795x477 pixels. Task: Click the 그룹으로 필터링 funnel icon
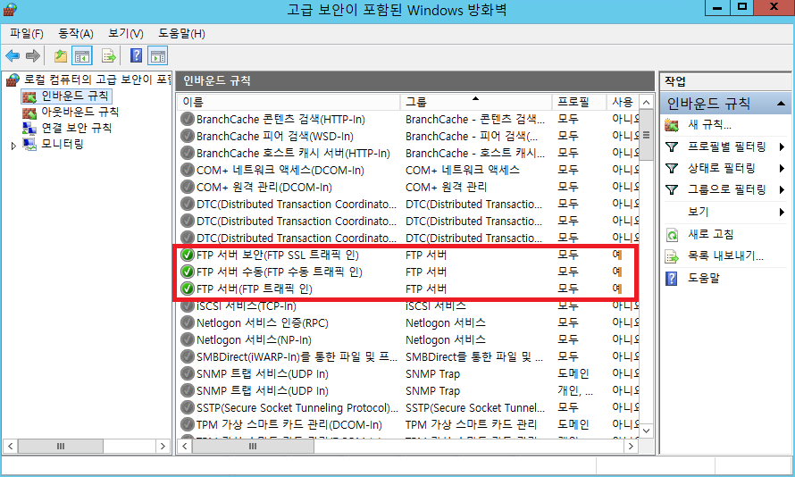(672, 189)
